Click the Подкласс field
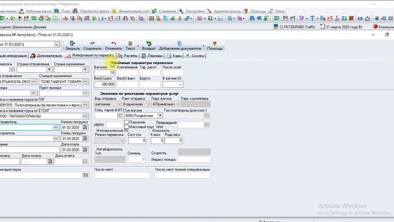Image resolution: width=394 pixels, height=222 pixels. coord(174,141)
